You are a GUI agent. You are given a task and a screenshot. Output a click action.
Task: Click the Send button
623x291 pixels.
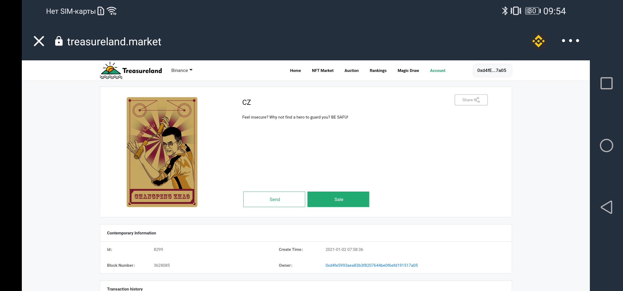click(x=274, y=199)
